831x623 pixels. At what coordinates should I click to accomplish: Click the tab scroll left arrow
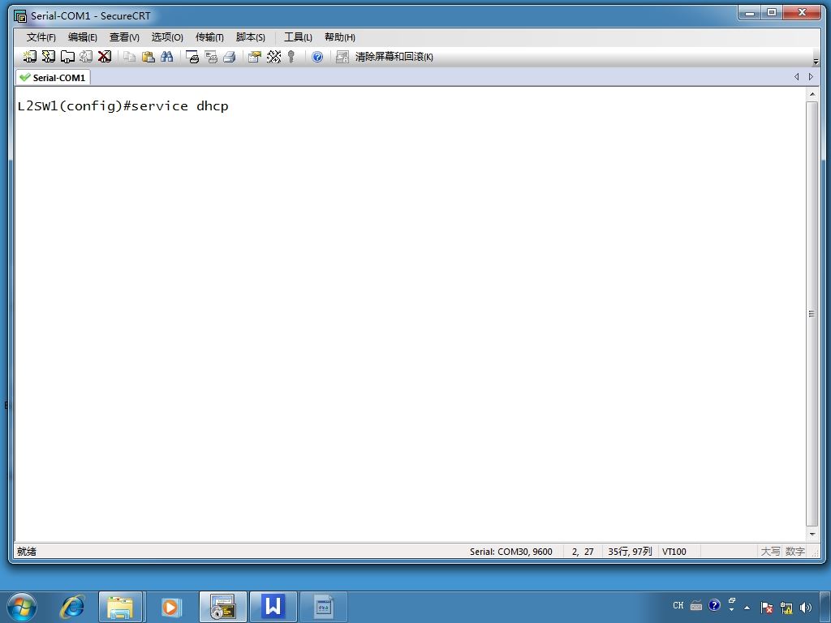tap(797, 77)
